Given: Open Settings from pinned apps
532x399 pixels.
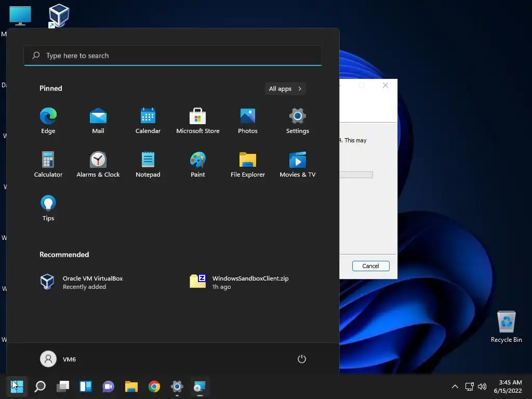Looking at the screenshot, I should (x=298, y=121).
